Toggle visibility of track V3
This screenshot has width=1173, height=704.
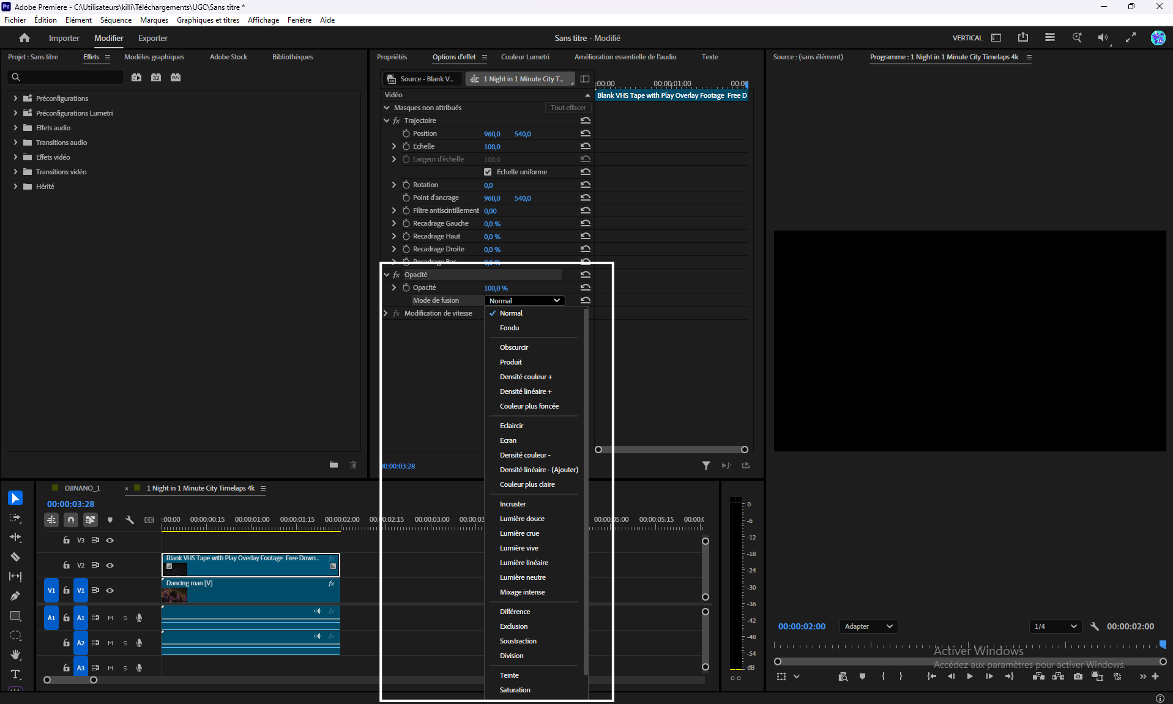pyautogui.click(x=110, y=541)
